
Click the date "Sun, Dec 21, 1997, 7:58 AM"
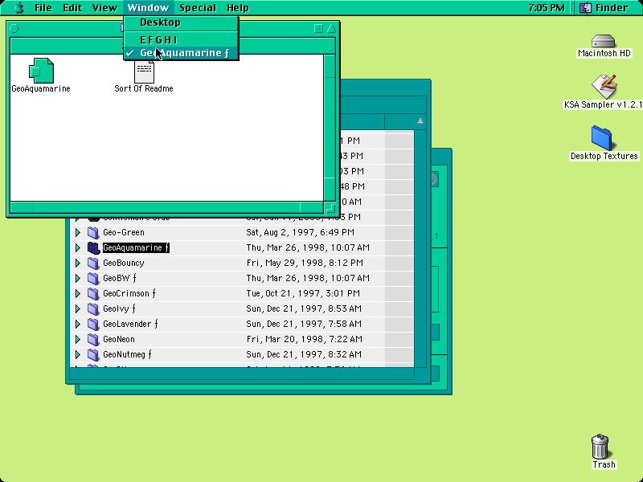(304, 325)
